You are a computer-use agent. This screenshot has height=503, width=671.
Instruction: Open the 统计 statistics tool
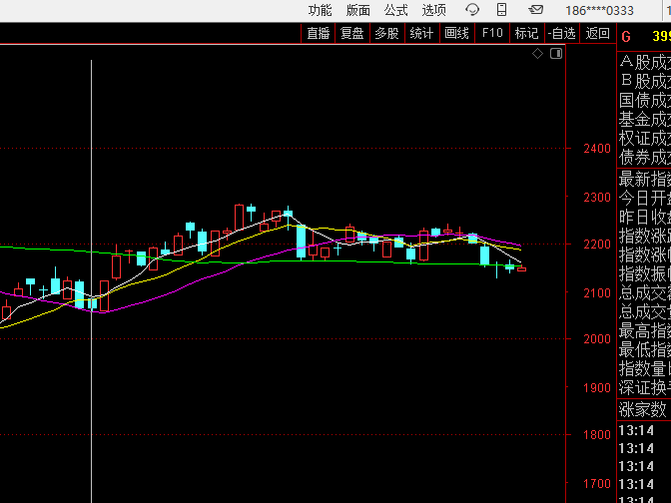(x=421, y=33)
